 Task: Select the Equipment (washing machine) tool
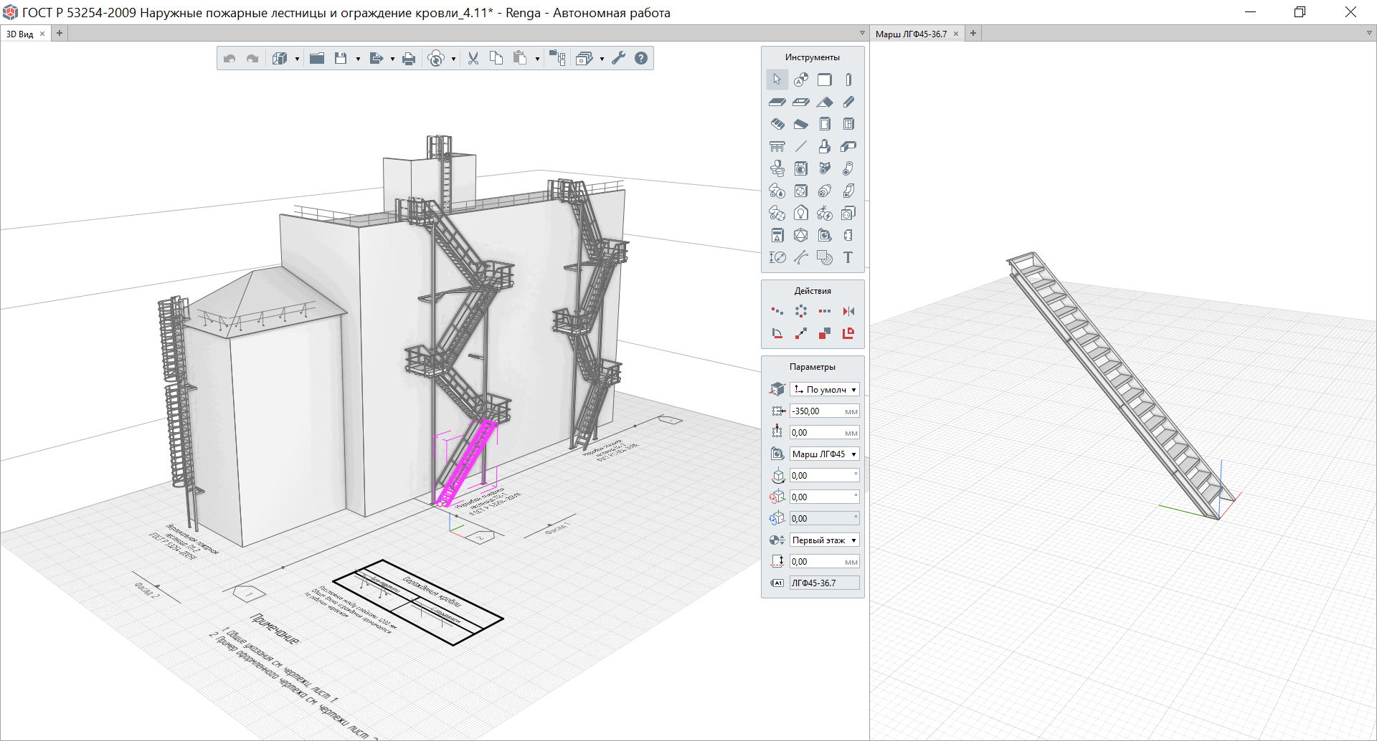point(801,168)
